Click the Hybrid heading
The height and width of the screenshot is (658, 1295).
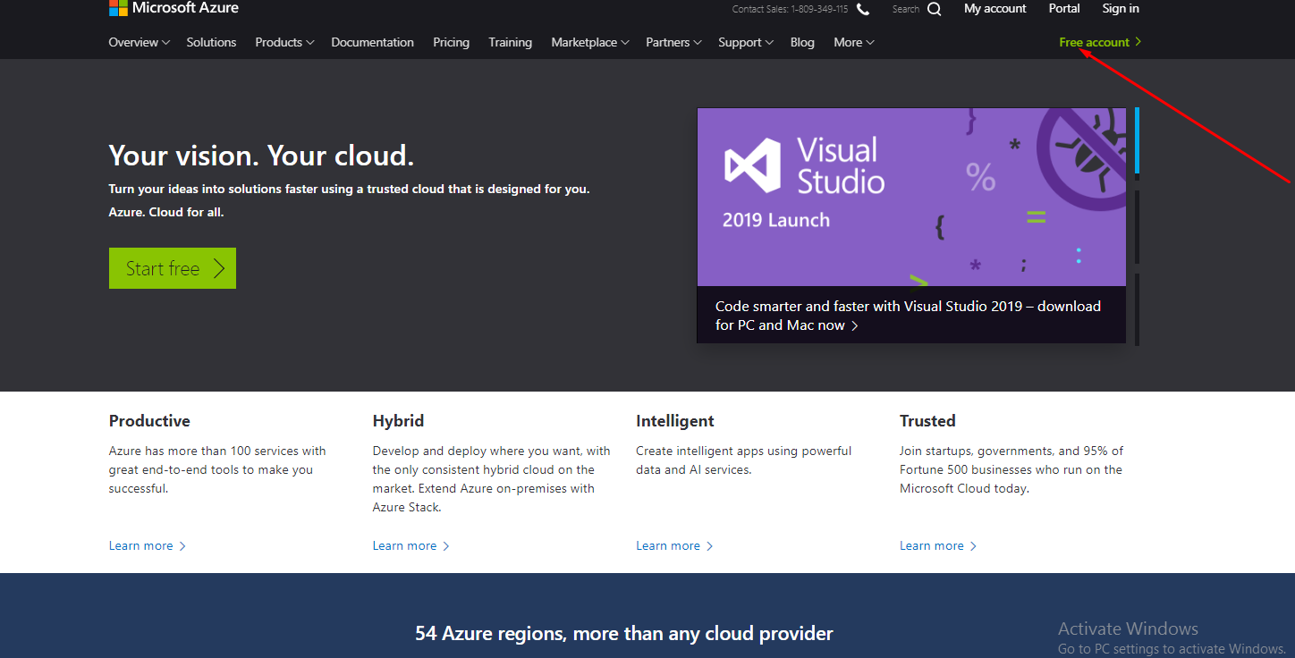398,421
